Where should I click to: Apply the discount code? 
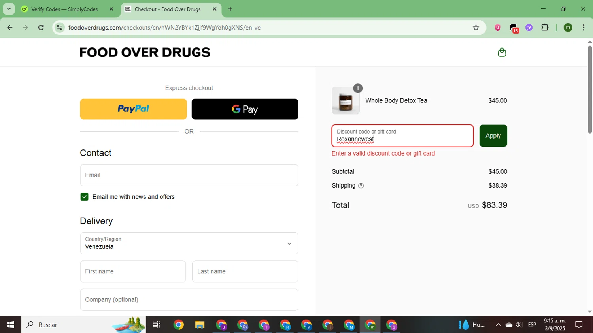tap(493, 136)
